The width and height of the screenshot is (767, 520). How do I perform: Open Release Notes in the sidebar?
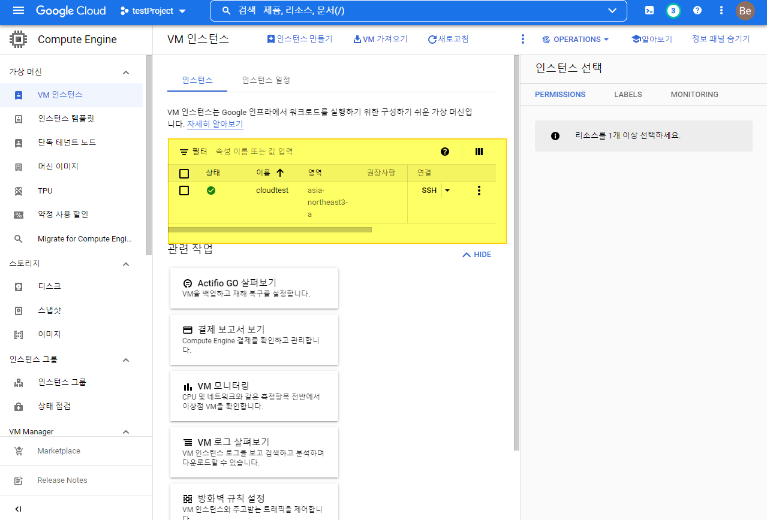[x=76, y=480]
